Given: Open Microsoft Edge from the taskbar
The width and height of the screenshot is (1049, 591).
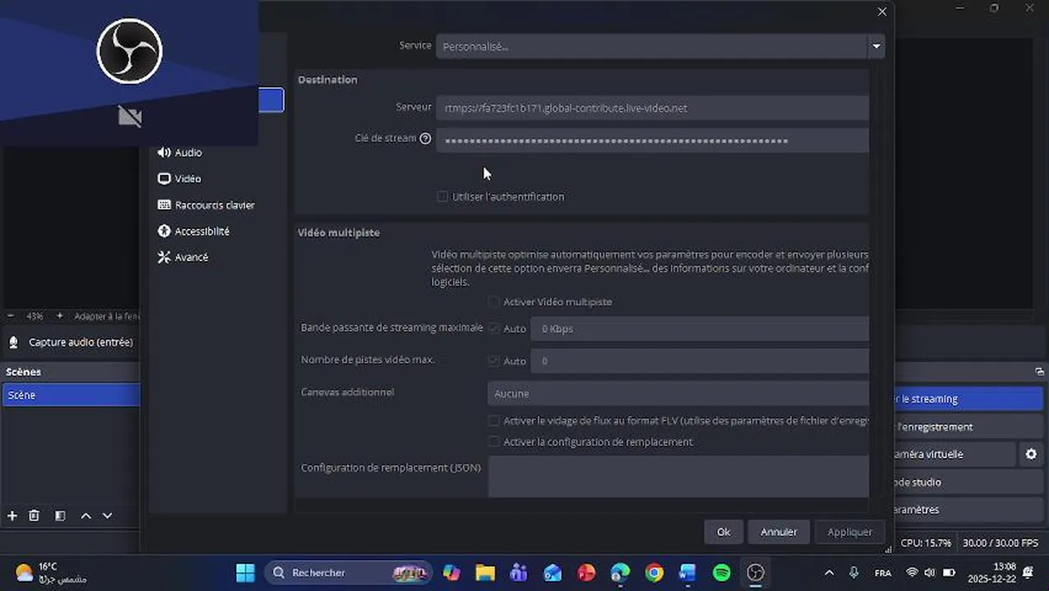Looking at the screenshot, I should tap(621, 572).
